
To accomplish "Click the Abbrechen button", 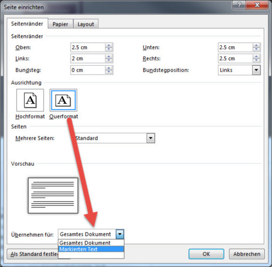I will [247, 254].
